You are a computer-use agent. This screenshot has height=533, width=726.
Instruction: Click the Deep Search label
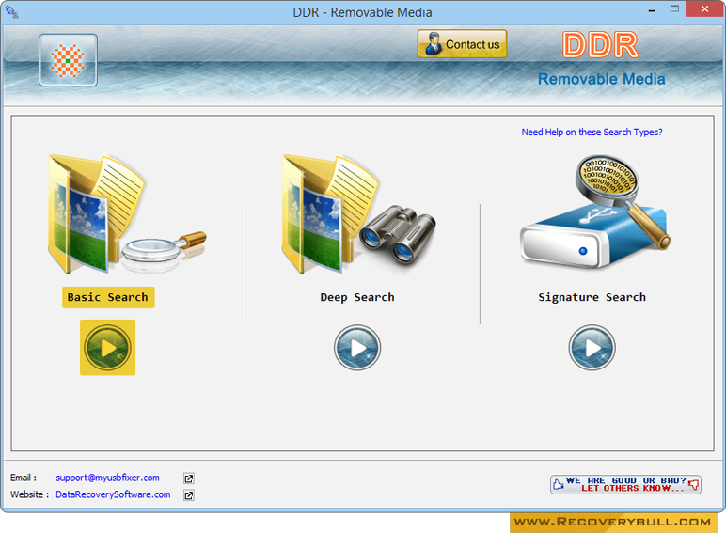pyautogui.click(x=357, y=297)
